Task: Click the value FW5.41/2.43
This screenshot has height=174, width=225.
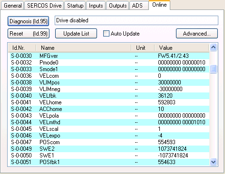Action: (x=173, y=56)
